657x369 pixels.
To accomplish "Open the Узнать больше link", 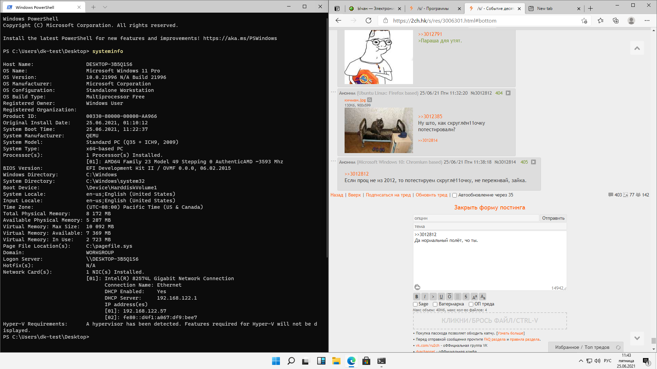I will point(510,333).
